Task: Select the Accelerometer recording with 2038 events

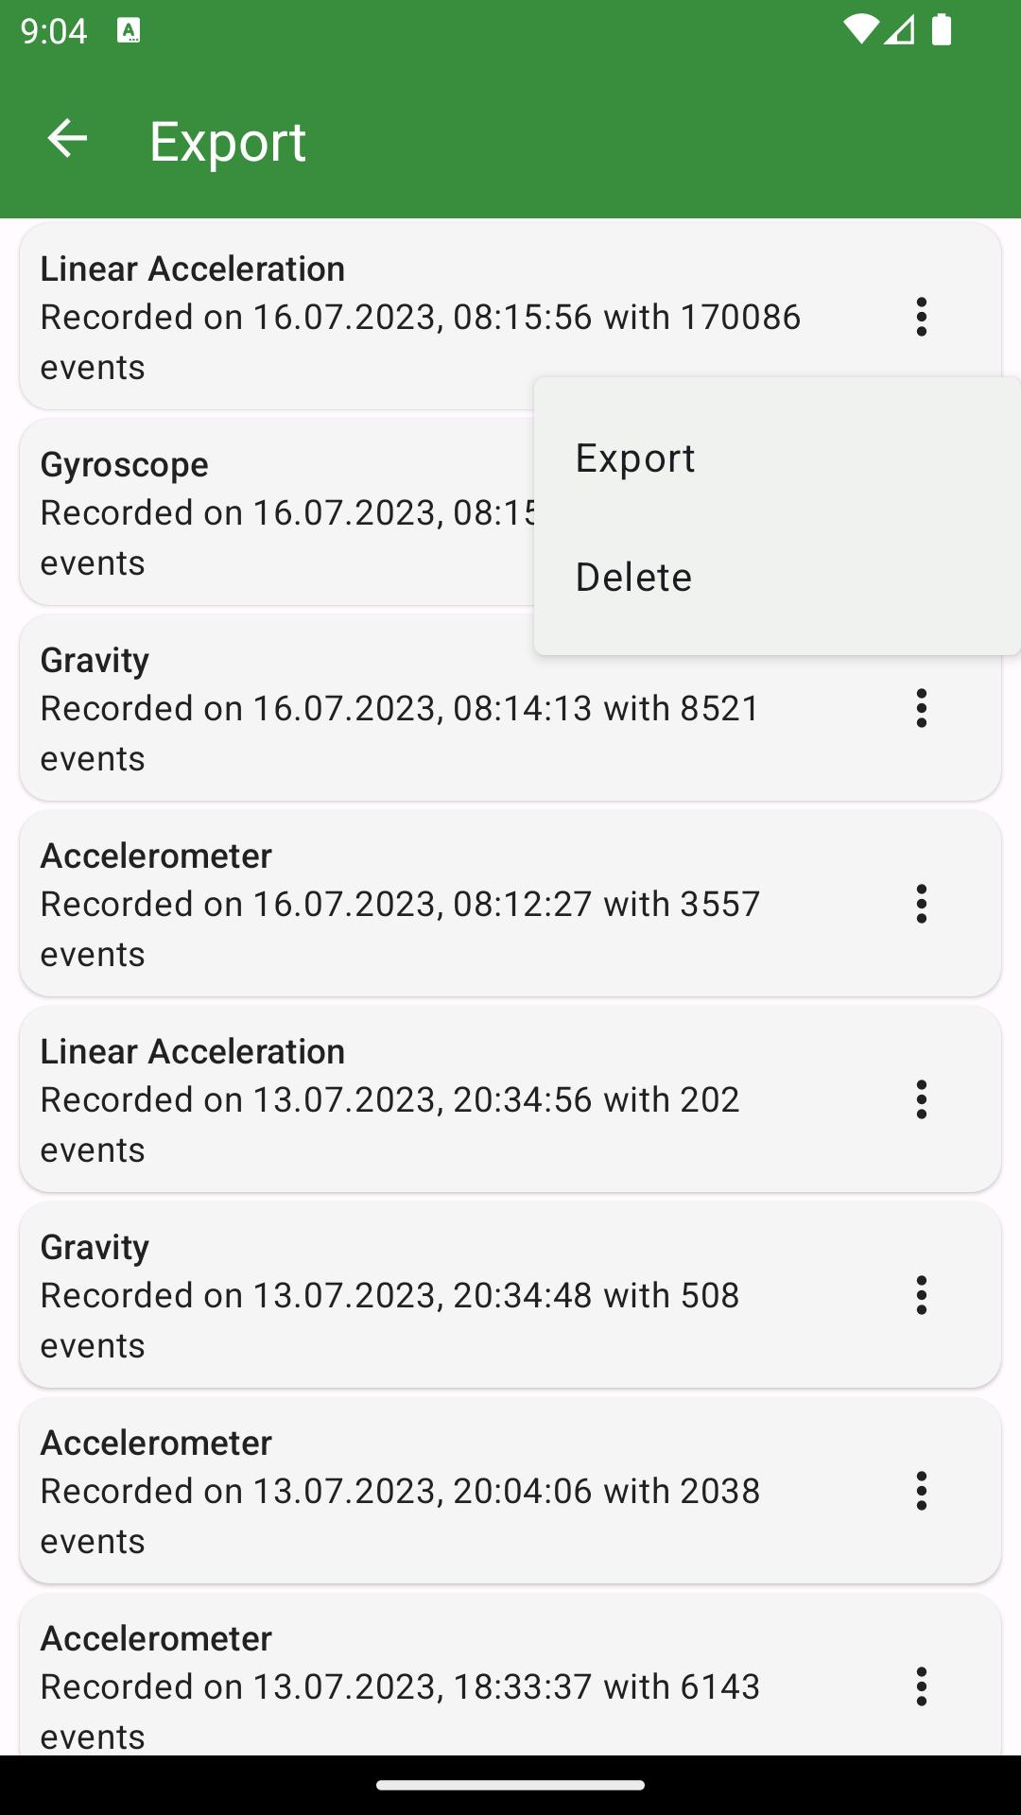Action: (x=510, y=1491)
